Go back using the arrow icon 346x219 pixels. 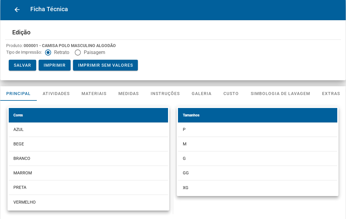pyautogui.click(x=17, y=9)
